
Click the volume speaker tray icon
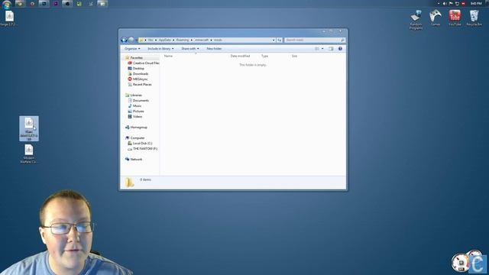[x=445, y=3]
